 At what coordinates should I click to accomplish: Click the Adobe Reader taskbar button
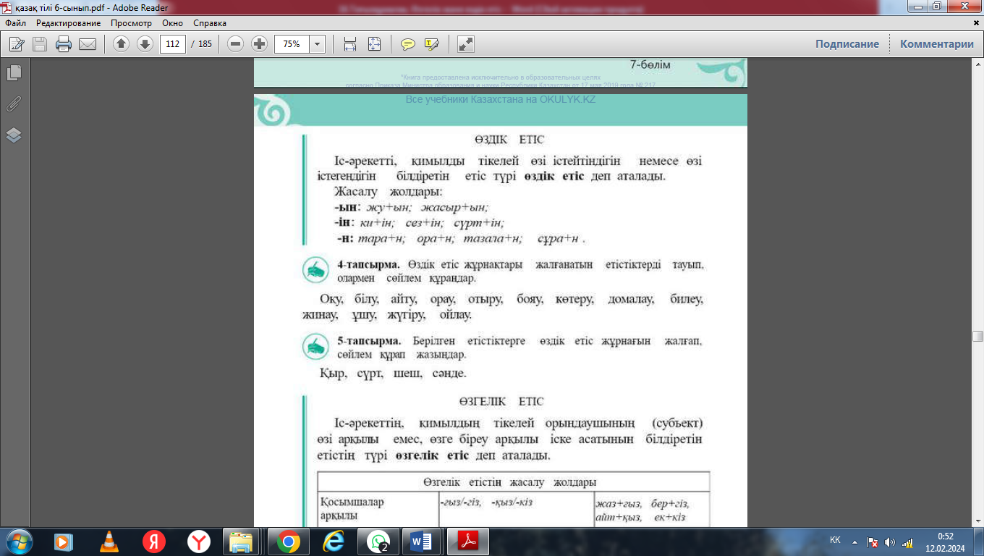(468, 542)
